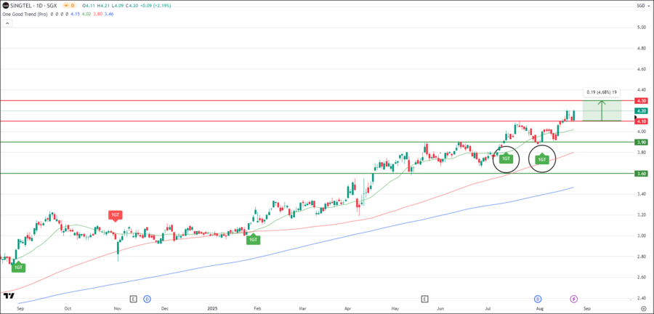This screenshot has height=314, width=654.
Task: Click the red 1GT sell signal in November
Action: [116, 216]
